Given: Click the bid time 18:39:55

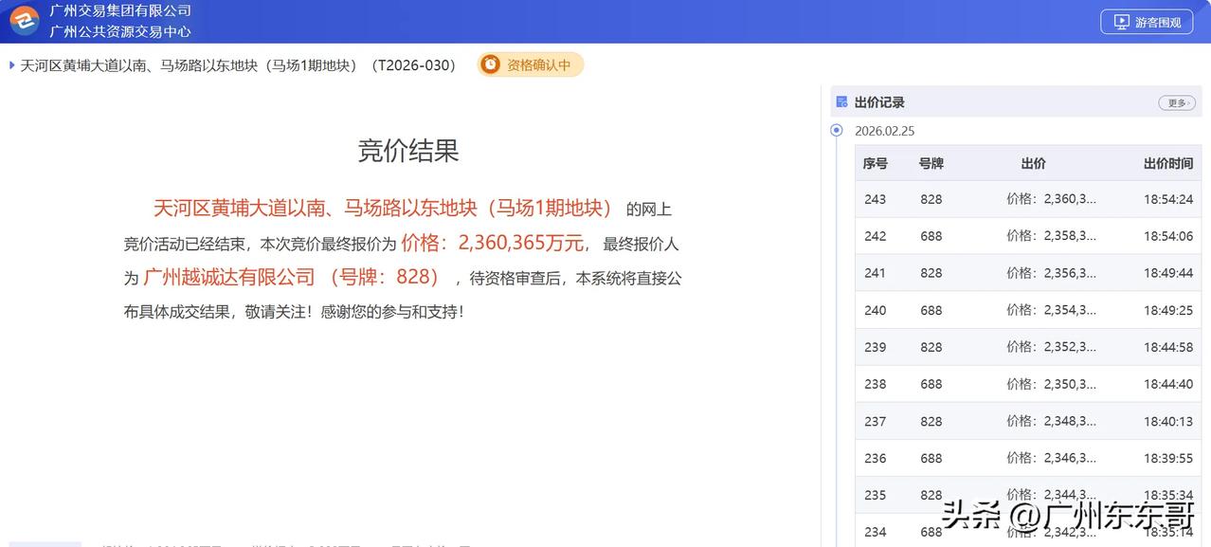Looking at the screenshot, I should point(1167,458).
